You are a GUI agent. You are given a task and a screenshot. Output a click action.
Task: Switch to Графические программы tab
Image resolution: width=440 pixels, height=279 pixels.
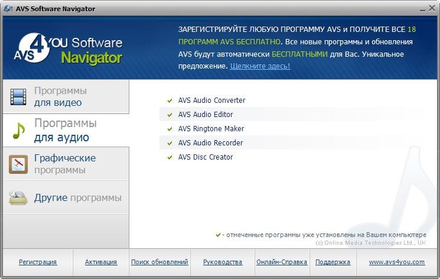[x=66, y=164]
